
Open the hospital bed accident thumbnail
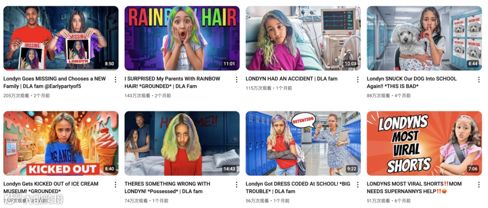[303, 38]
